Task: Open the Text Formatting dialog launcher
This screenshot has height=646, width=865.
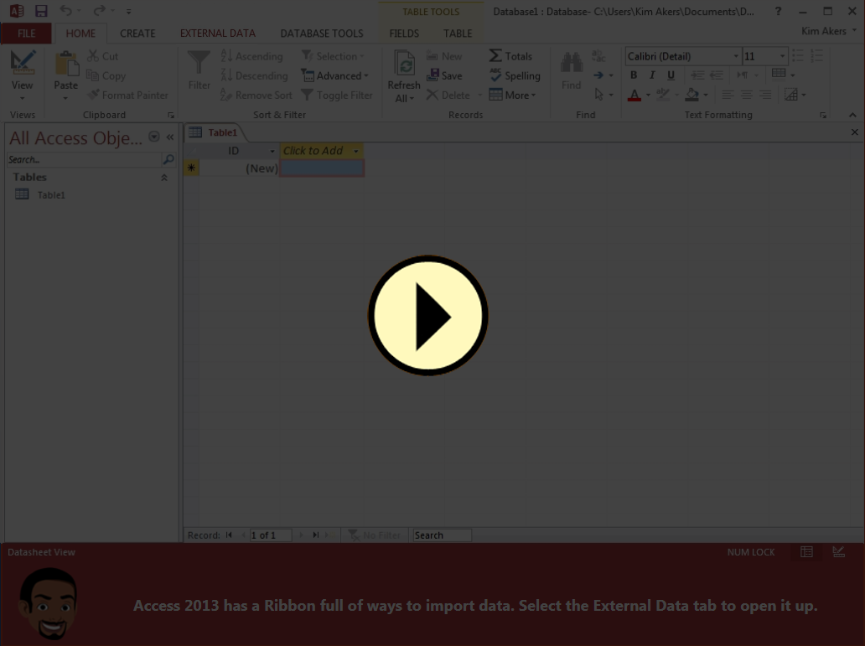Action: click(x=822, y=115)
